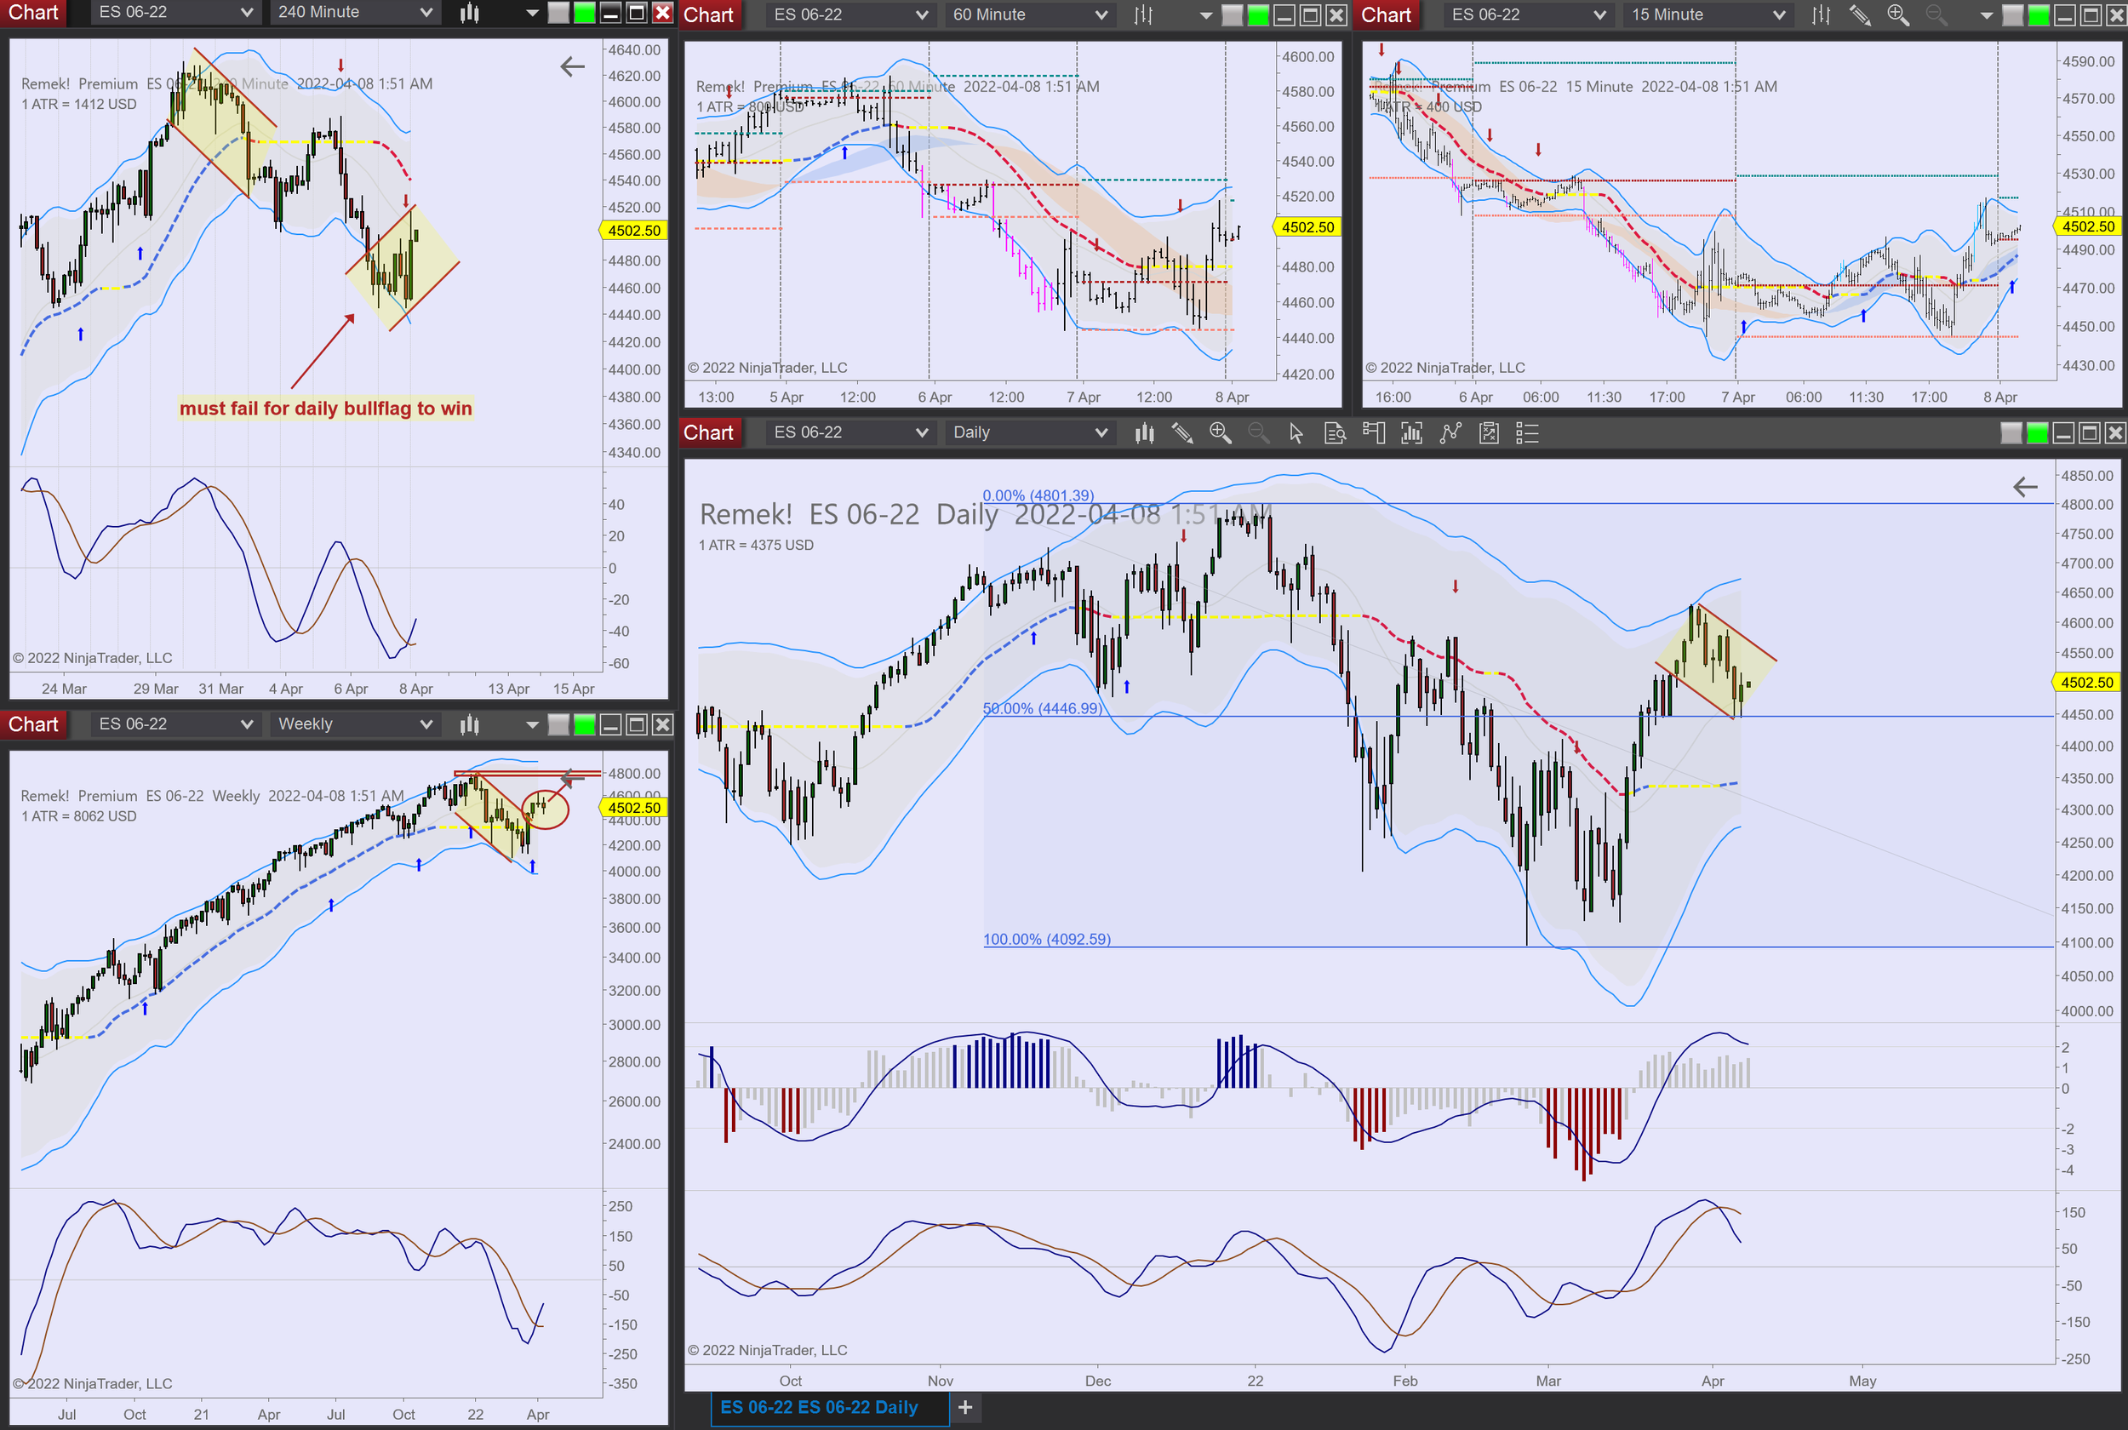The image size is (2128, 1430).
Task: Toggle green link button on 240 Minute chart
Action: [585, 13]
